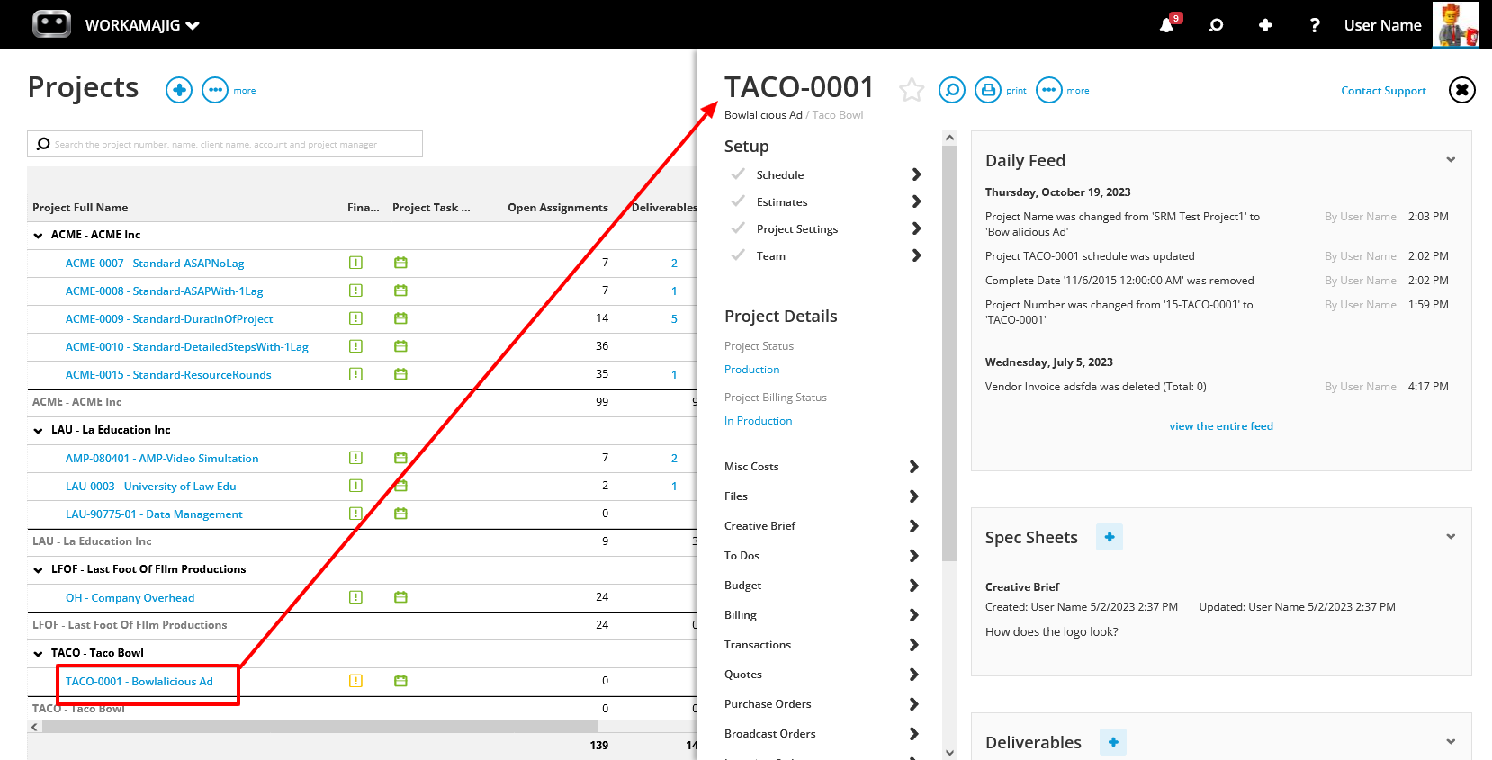Favorite TACO-0001 with the star icon
The width and height of the screenshot is (1492, 760).
click(x=912, y=90)
